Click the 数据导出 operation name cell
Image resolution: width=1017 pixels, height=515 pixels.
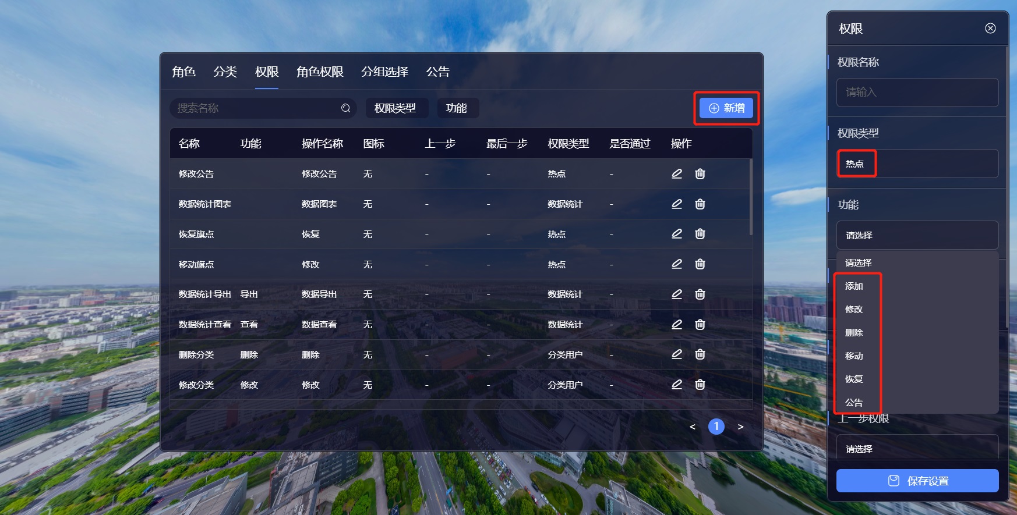coord(319,294)
